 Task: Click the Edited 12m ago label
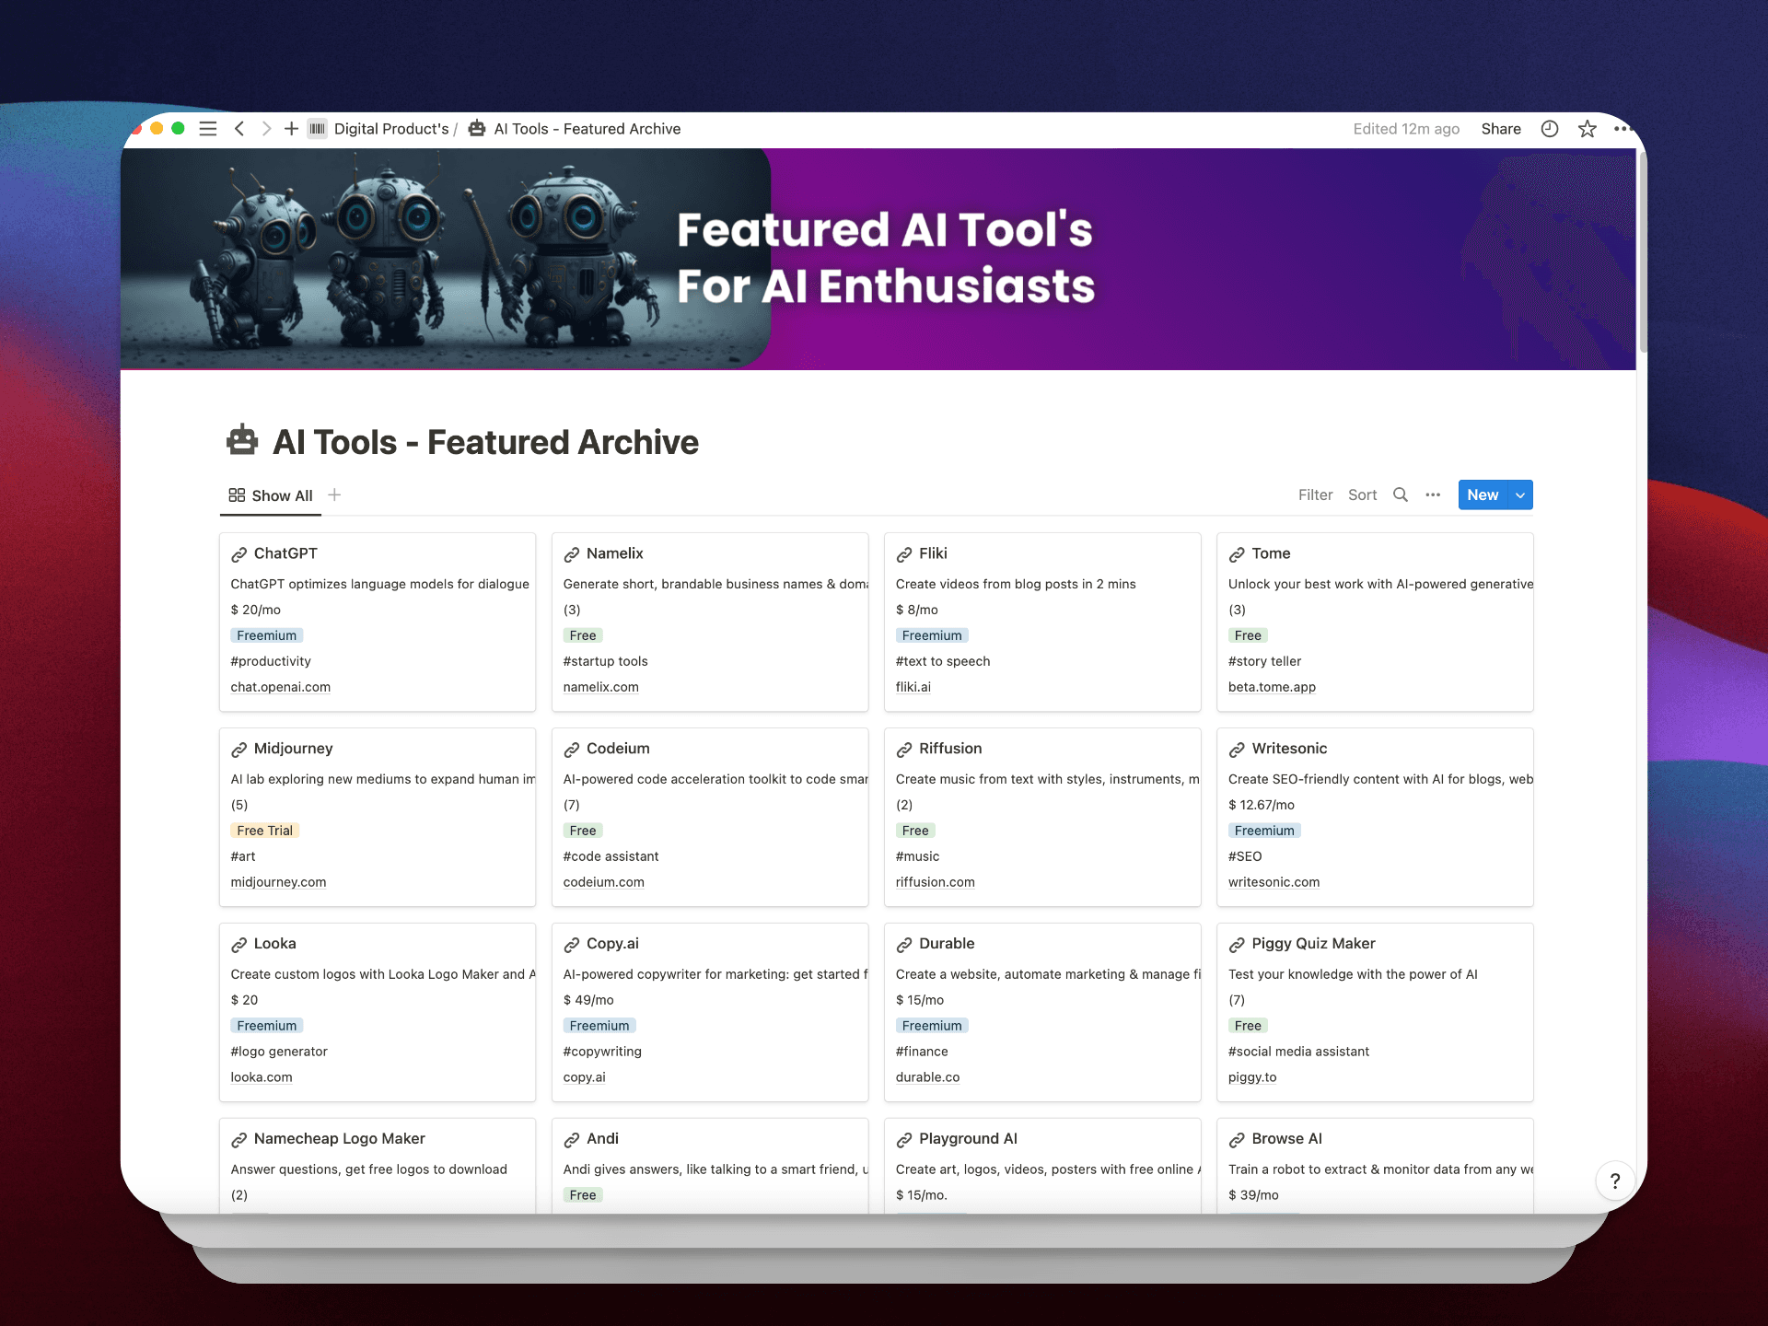pos(1406,129)
